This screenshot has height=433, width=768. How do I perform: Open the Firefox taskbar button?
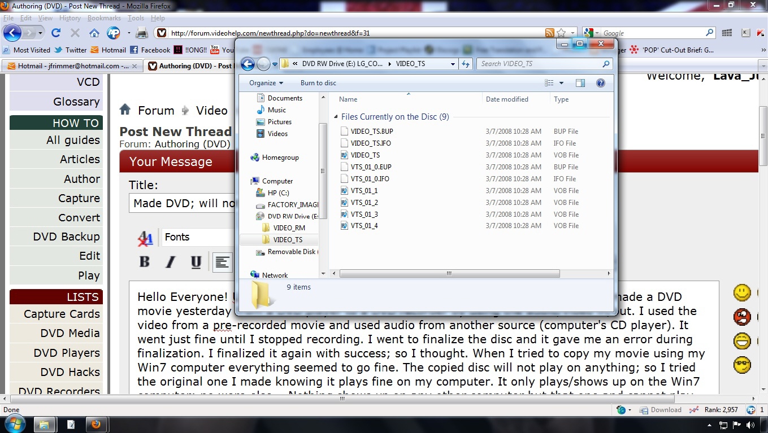[96, 424]
